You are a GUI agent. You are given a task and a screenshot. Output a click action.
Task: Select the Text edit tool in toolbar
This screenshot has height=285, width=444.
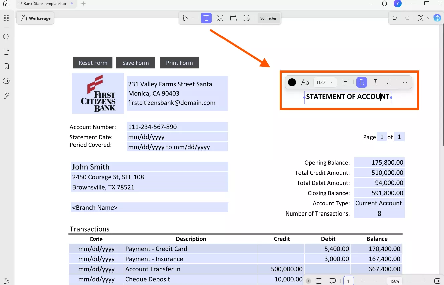[206, 18]
